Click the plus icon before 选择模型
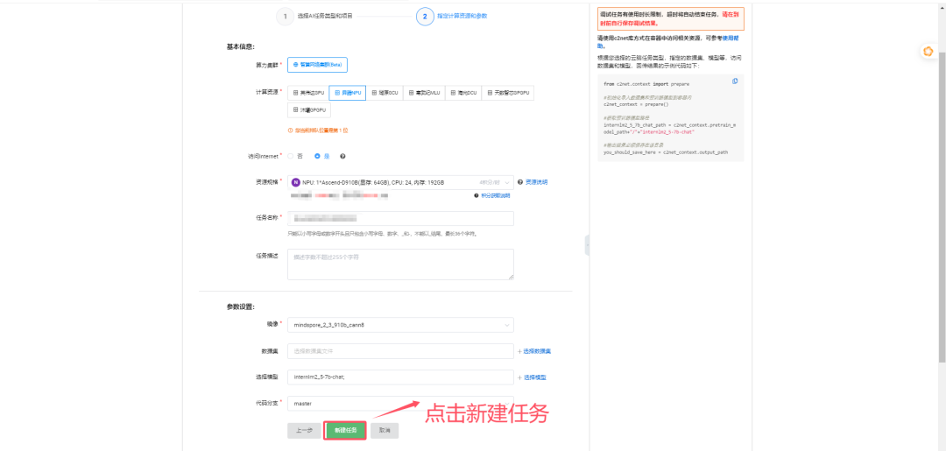Image resolution: width=946 pixels, height=451 pixels. tap(519, 377)
